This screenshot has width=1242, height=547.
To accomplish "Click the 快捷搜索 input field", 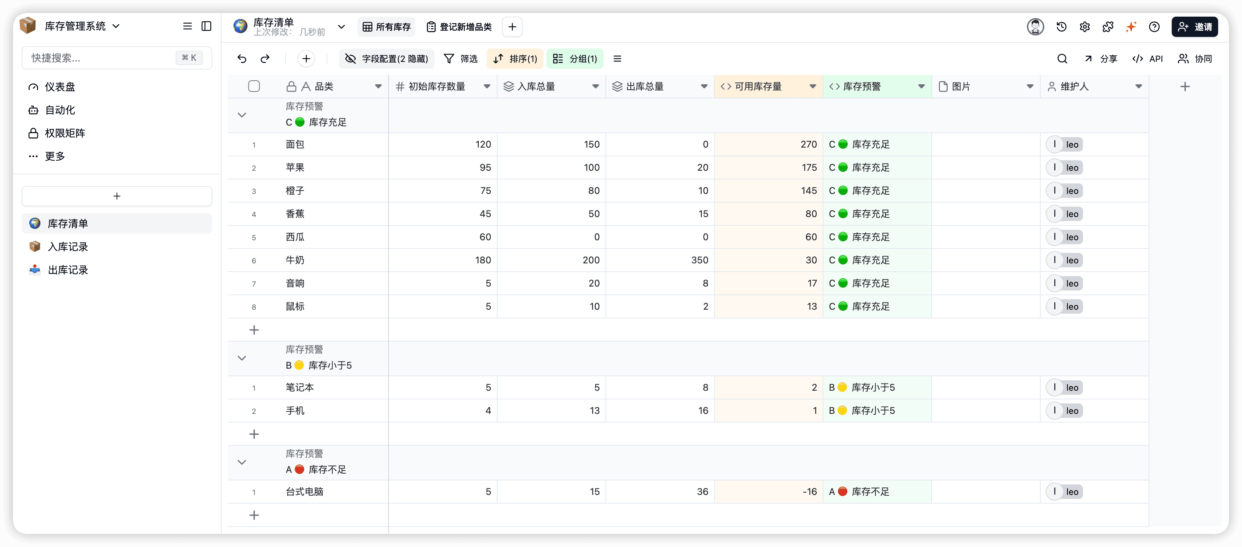I will click(x=117, y=58).
